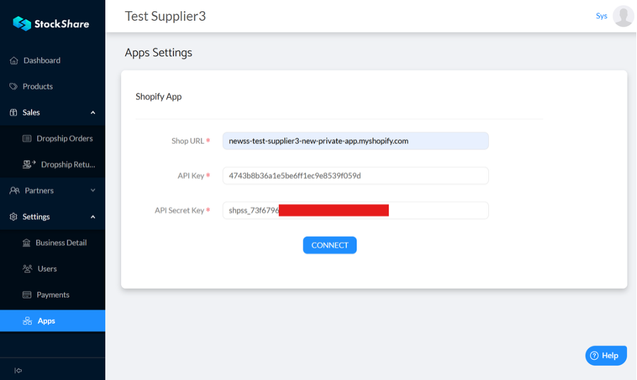
Task: Click the Products tag icon
Action: click(14, 87)
